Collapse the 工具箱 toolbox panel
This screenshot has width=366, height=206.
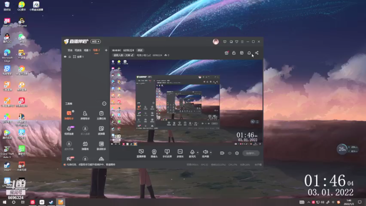coord(104,103)
